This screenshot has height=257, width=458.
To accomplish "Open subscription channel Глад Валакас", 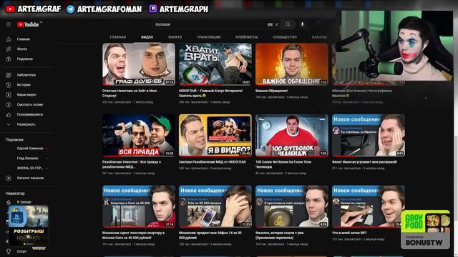I will click(x=28, y=158).
